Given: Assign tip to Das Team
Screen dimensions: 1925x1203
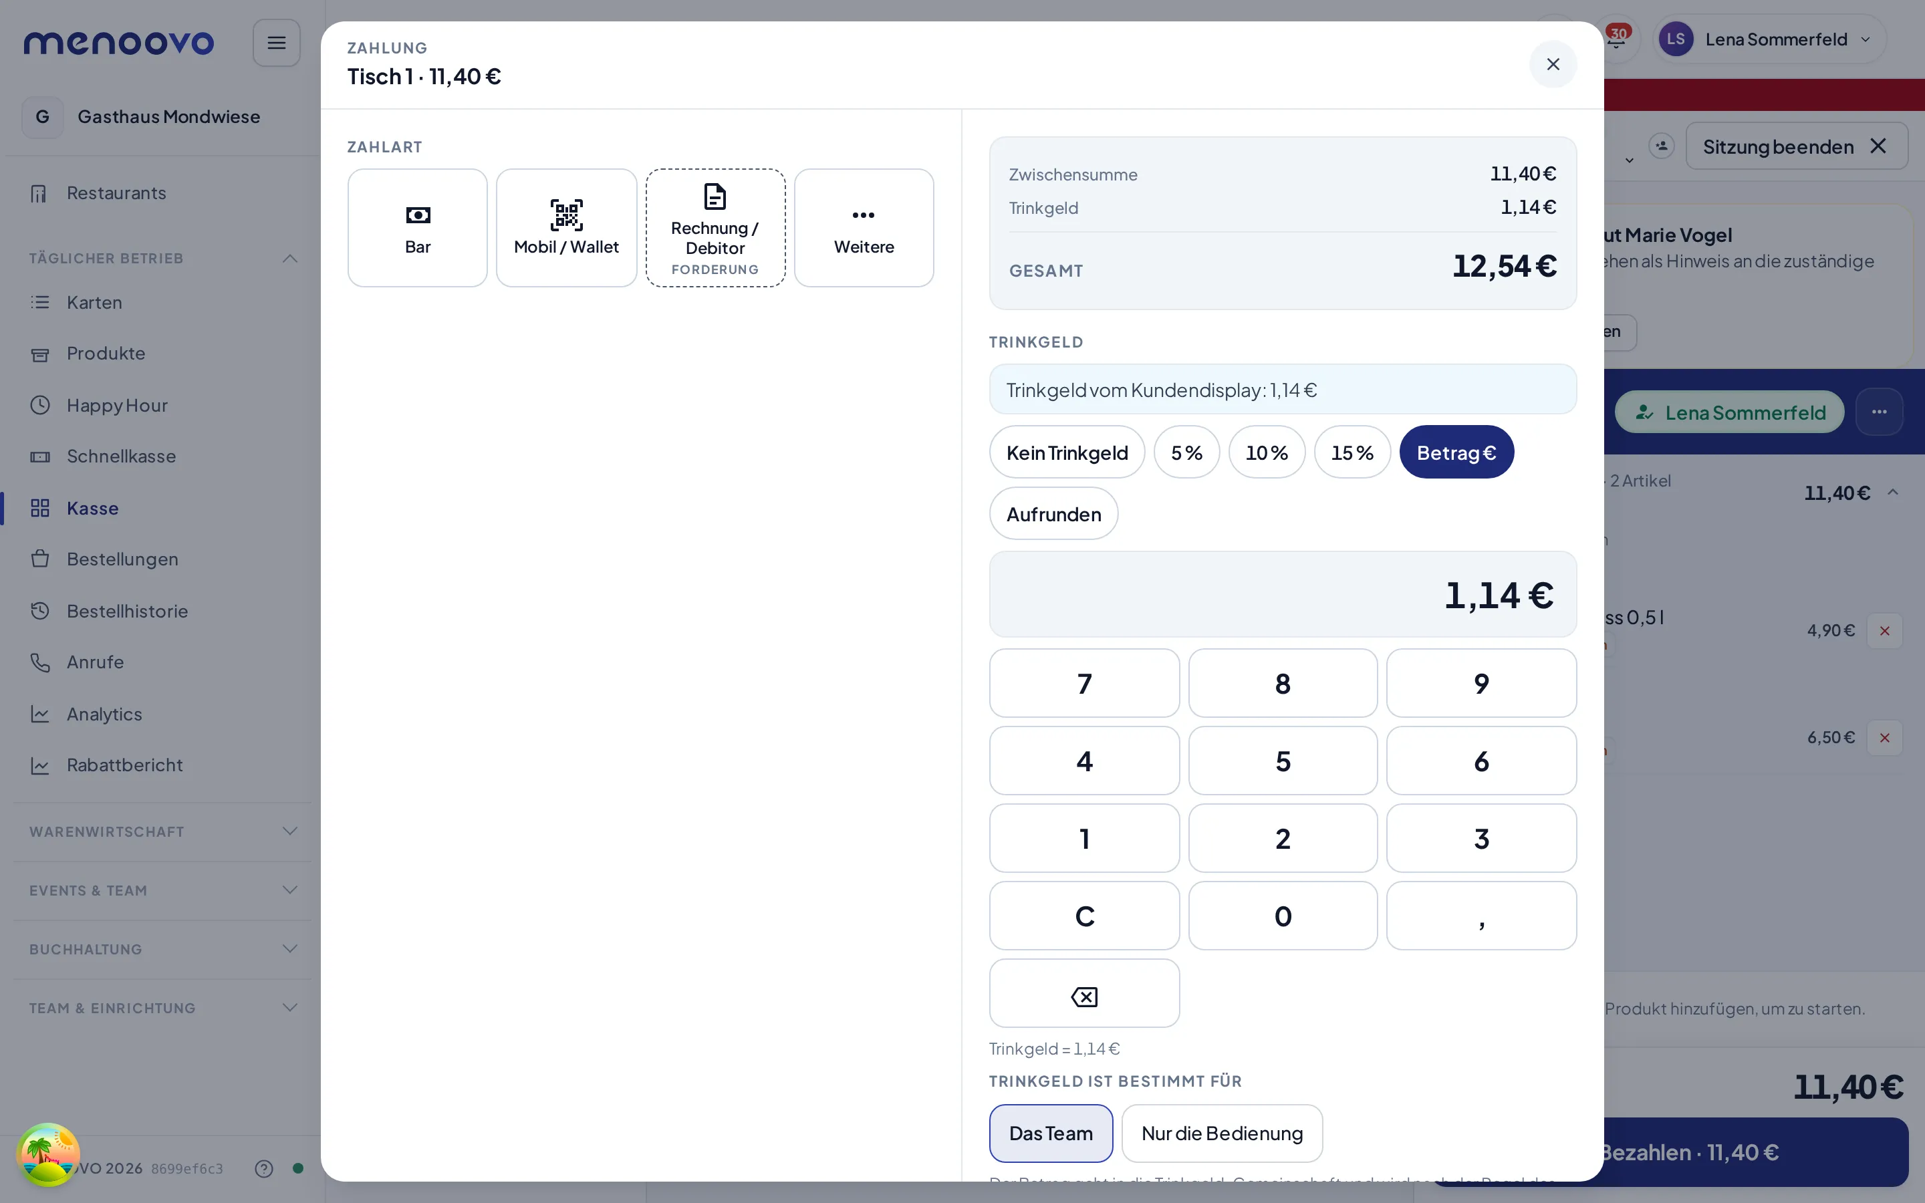Looking at the screenshot, I should click(x=1051, y=1133).
